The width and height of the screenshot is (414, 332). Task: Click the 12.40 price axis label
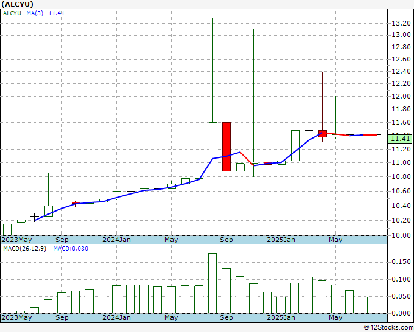pyautogui.click(x=401, y=71)
